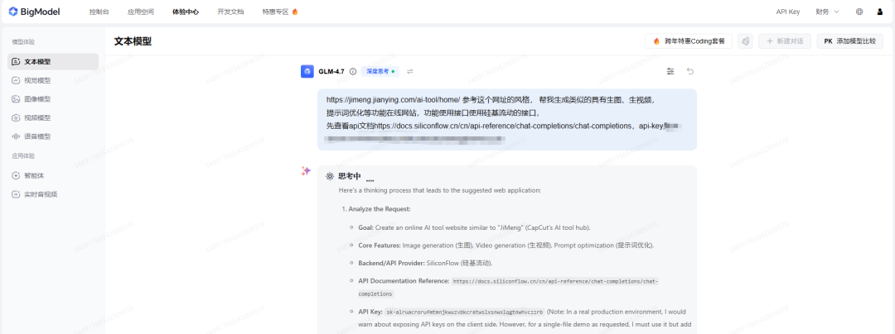Open the user profile icon
Image resolution: width=895 pixels, height=334 pixels.
coord(879,12)
